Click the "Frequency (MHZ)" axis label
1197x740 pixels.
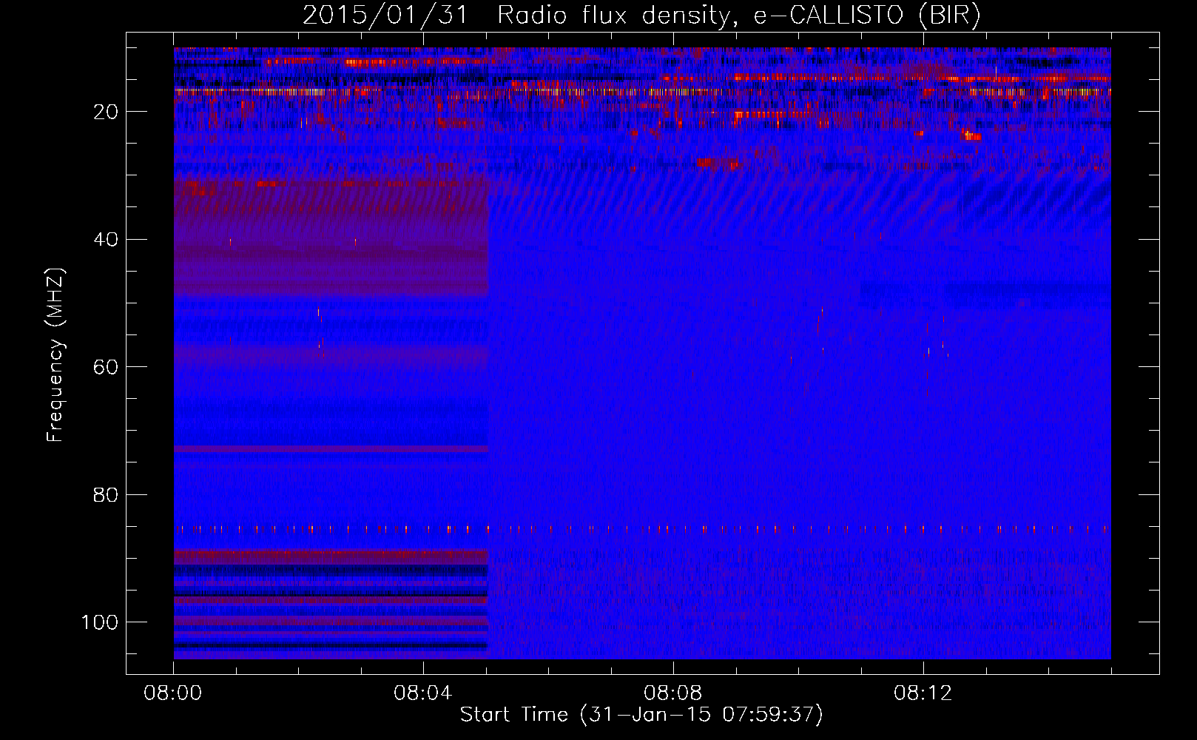pos(55,354)
